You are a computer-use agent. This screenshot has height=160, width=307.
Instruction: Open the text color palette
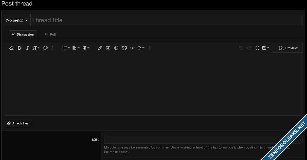pos(46,48)
